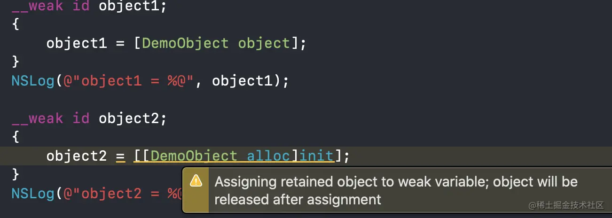
Task: Click the object method after DemoObject
Action: click(264, 44)
